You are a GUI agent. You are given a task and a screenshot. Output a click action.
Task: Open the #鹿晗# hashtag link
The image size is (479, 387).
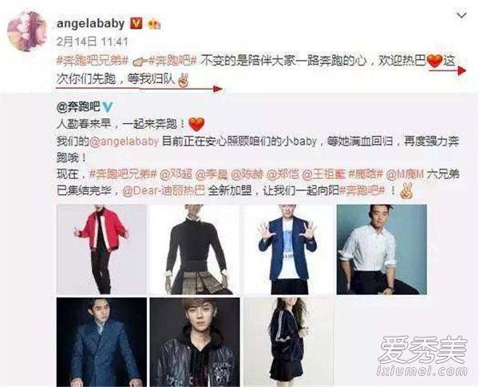pyautogui.click(x=366, y=174)
